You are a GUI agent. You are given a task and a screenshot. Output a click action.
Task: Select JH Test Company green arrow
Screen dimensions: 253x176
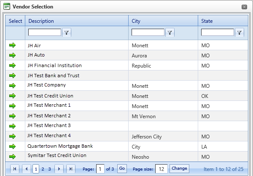click(x=12, y=86)
